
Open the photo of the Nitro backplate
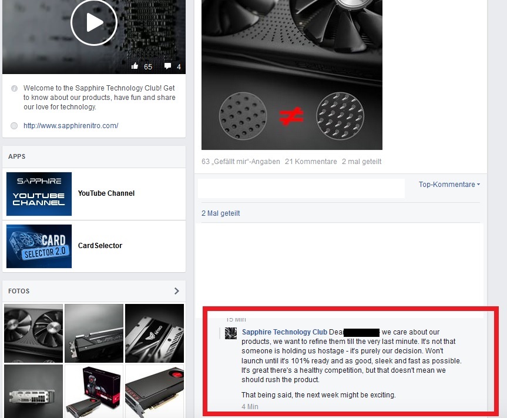click(x=155, y=333)
